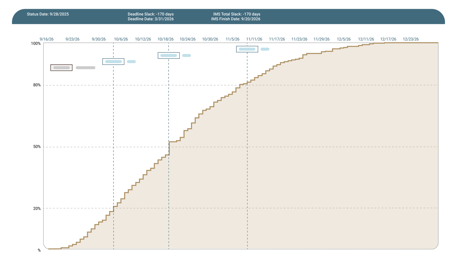454x265 pixels.
Task: Click the blue milestone box on the 10/6/26 gridline
Action: click(113, 61)
